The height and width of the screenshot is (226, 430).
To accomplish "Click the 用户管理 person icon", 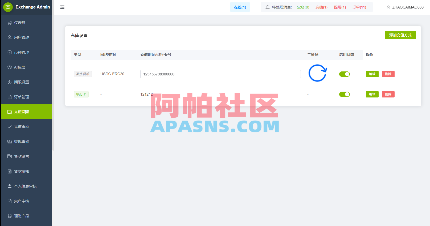I will pos(10,37).
